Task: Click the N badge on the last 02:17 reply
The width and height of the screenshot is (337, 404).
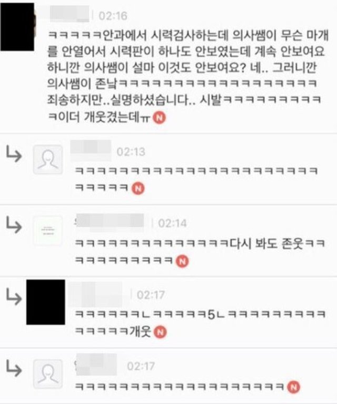Action: 294,387
